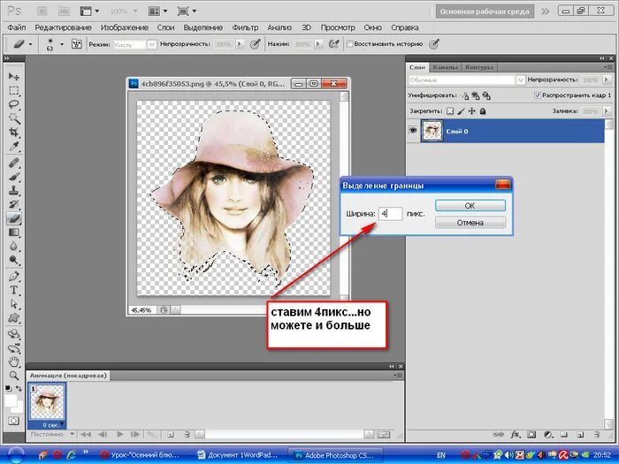Expand the Заливка fill arrow in Layers panel
Screen dimensions: 619x464
click(x=607, y=111)
